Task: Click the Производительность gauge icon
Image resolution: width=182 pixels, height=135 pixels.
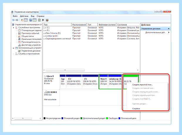Action: (19, 42)
